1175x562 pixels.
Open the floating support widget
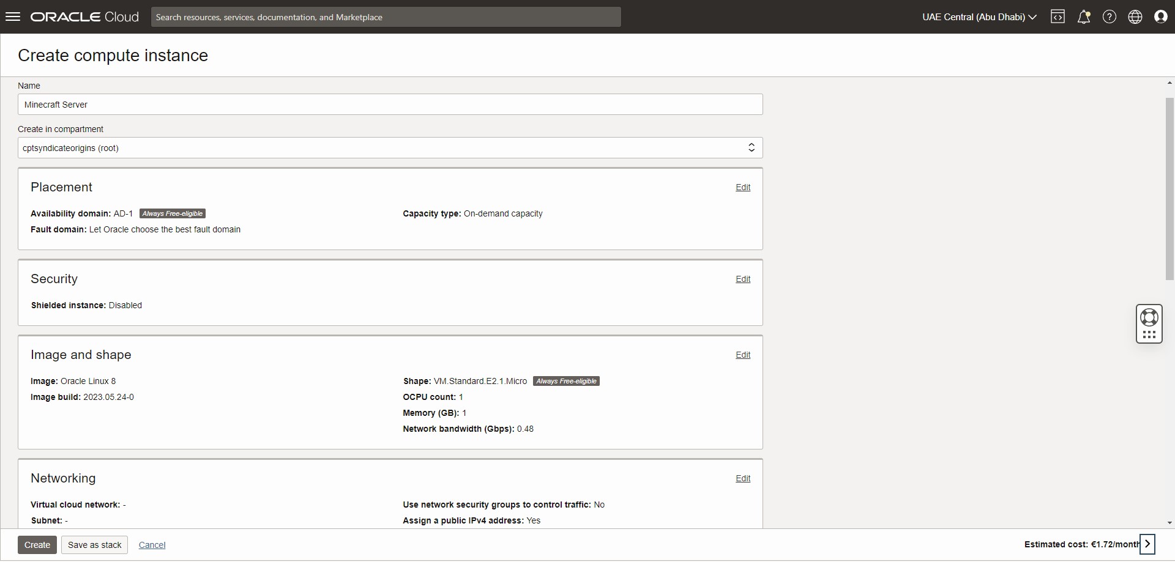1149,324
